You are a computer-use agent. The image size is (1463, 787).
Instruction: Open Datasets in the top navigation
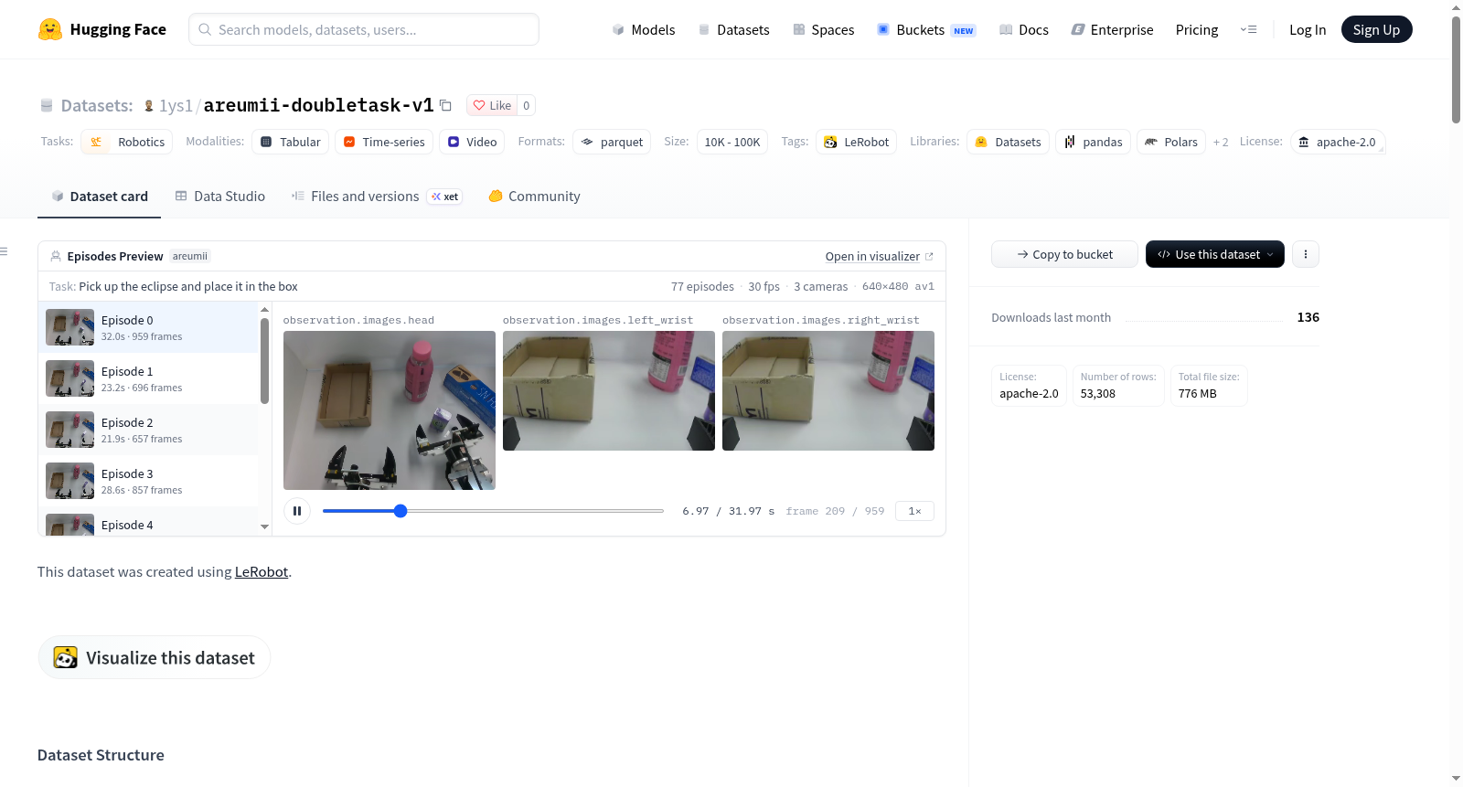734,29
